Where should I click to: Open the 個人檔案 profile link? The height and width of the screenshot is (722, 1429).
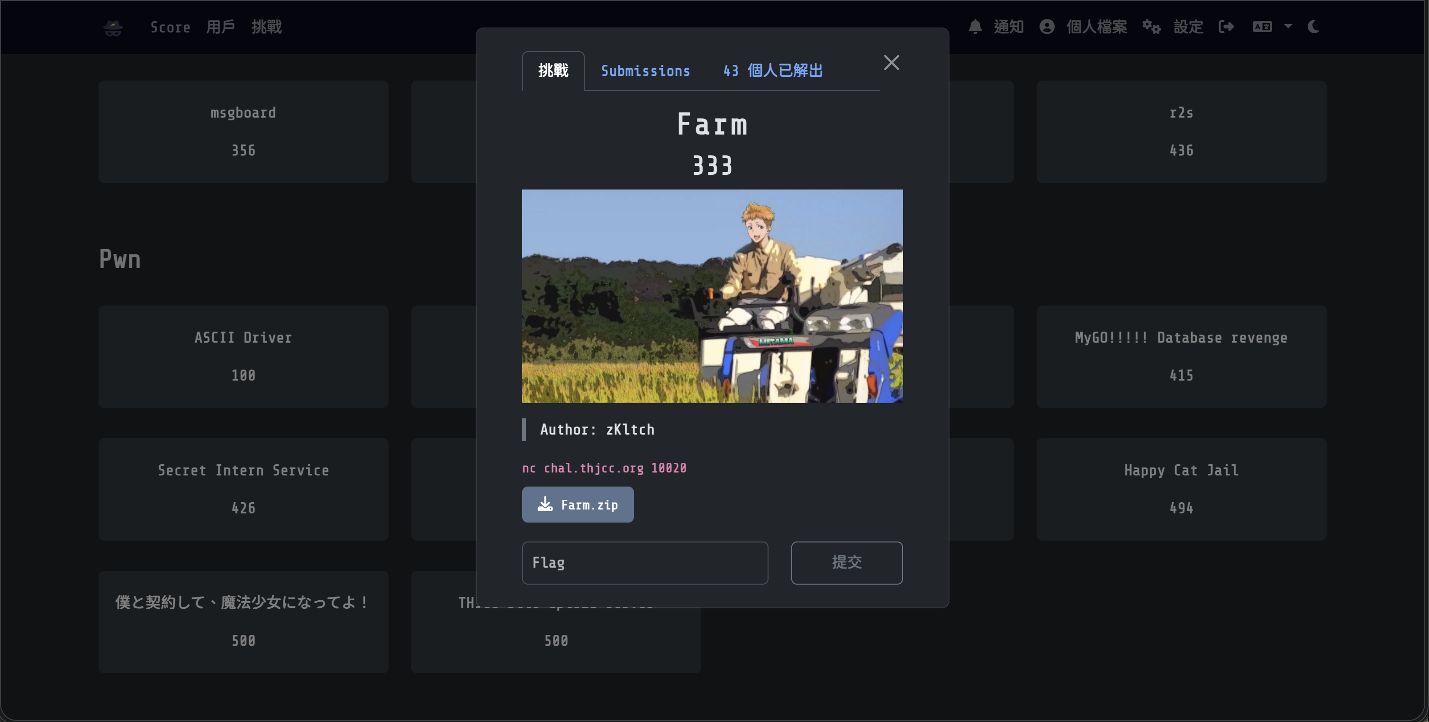(x=1097, y=27)
